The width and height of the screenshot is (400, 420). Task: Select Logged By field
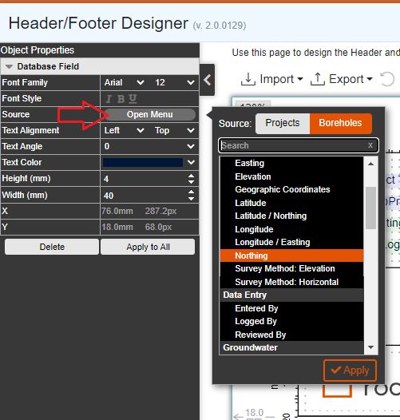coord(291,321)
